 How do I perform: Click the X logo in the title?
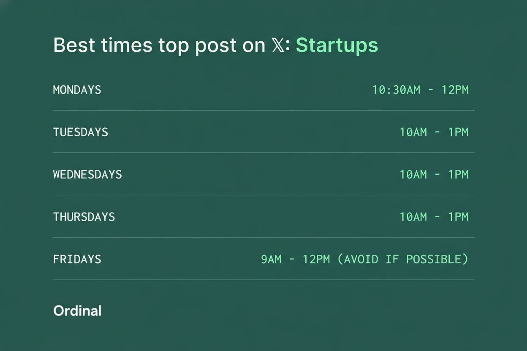click(278, 46)
